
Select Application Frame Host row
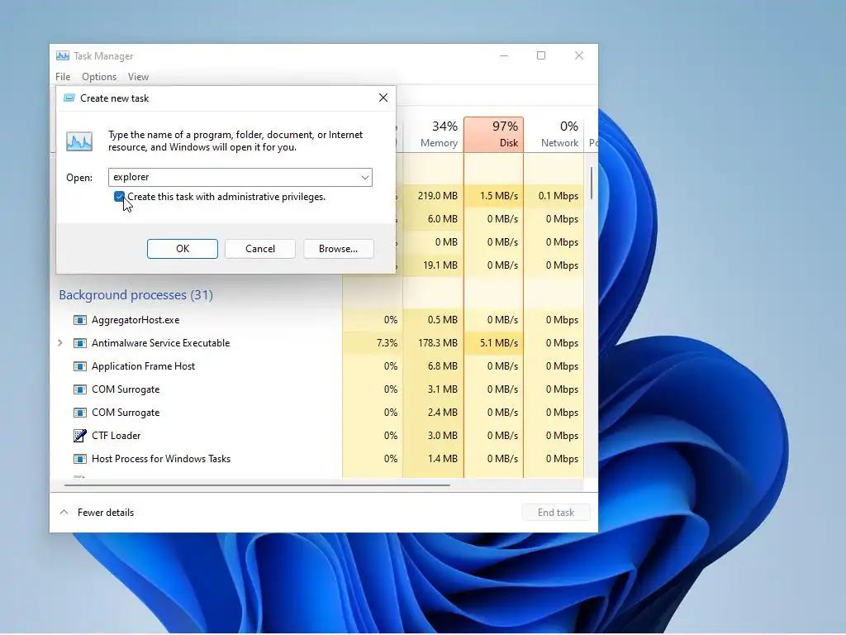[144, 366]
